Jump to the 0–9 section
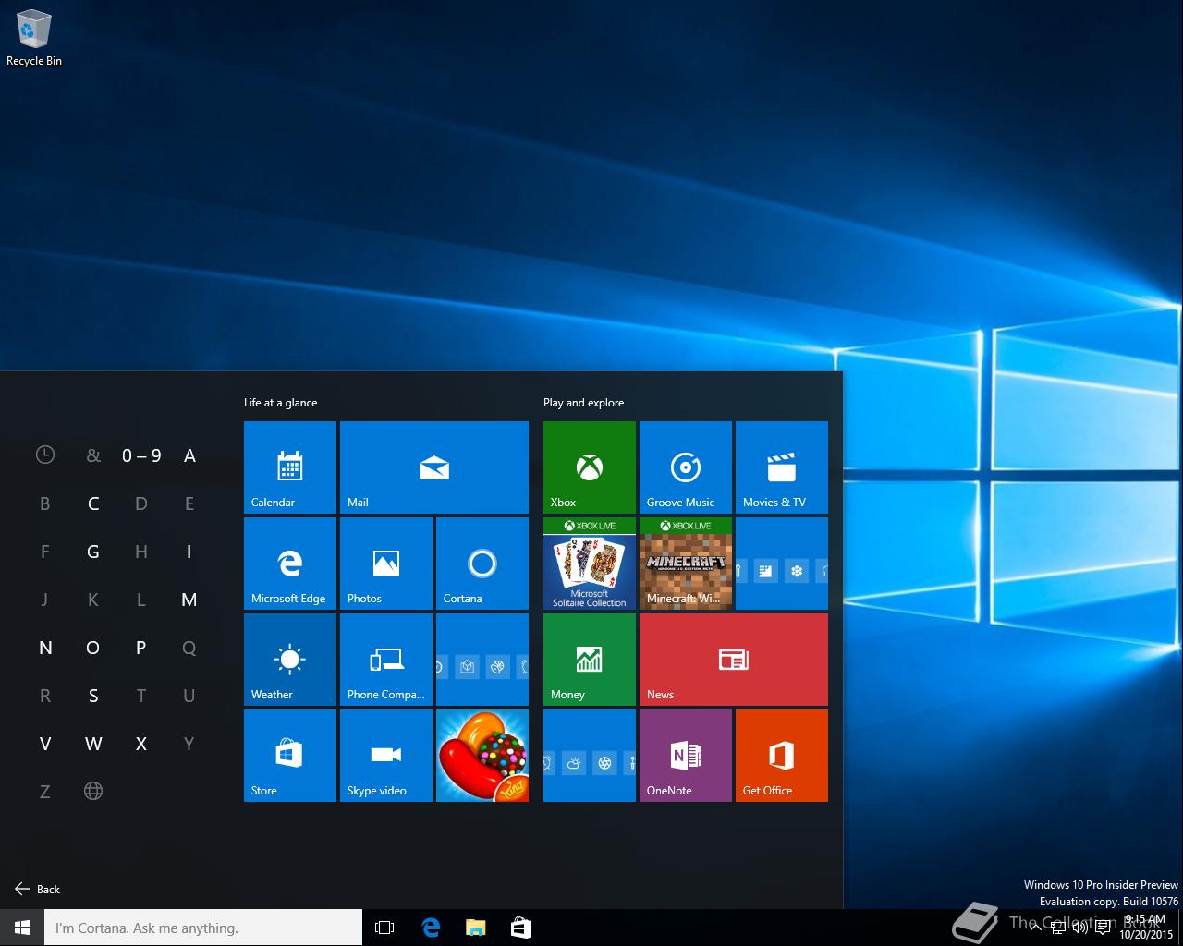Screen dimensions: 1183x946 click(x=141, y=455)
